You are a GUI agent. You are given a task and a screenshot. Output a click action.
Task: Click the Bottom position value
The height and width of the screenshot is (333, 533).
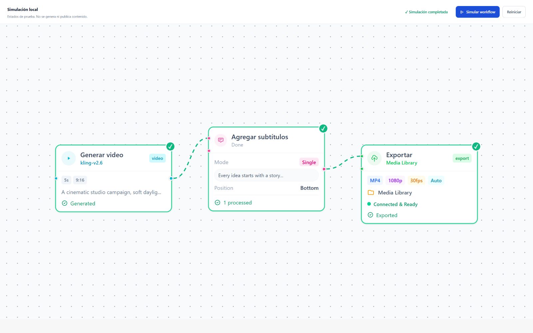309,188
